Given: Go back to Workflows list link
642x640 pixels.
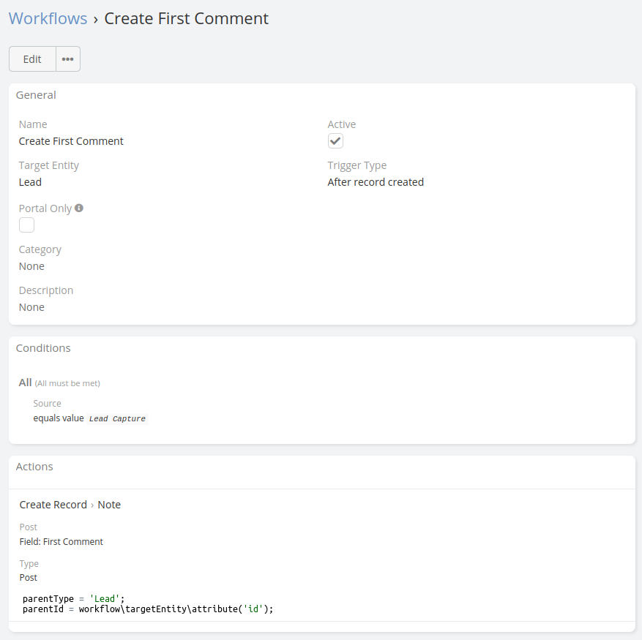Looking at the screenshot, I should tap(48, 18).
